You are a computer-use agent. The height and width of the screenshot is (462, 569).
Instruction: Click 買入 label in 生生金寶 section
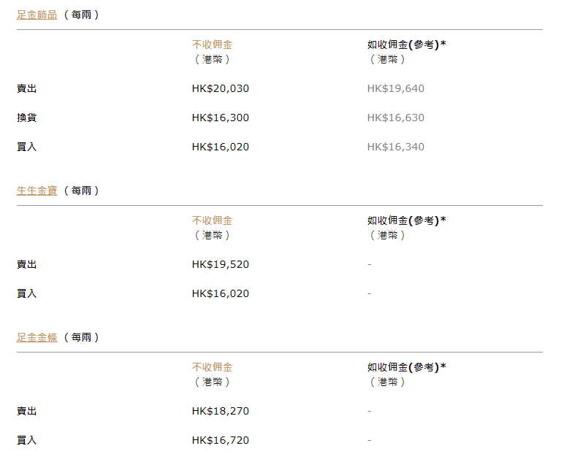[26, 293]
